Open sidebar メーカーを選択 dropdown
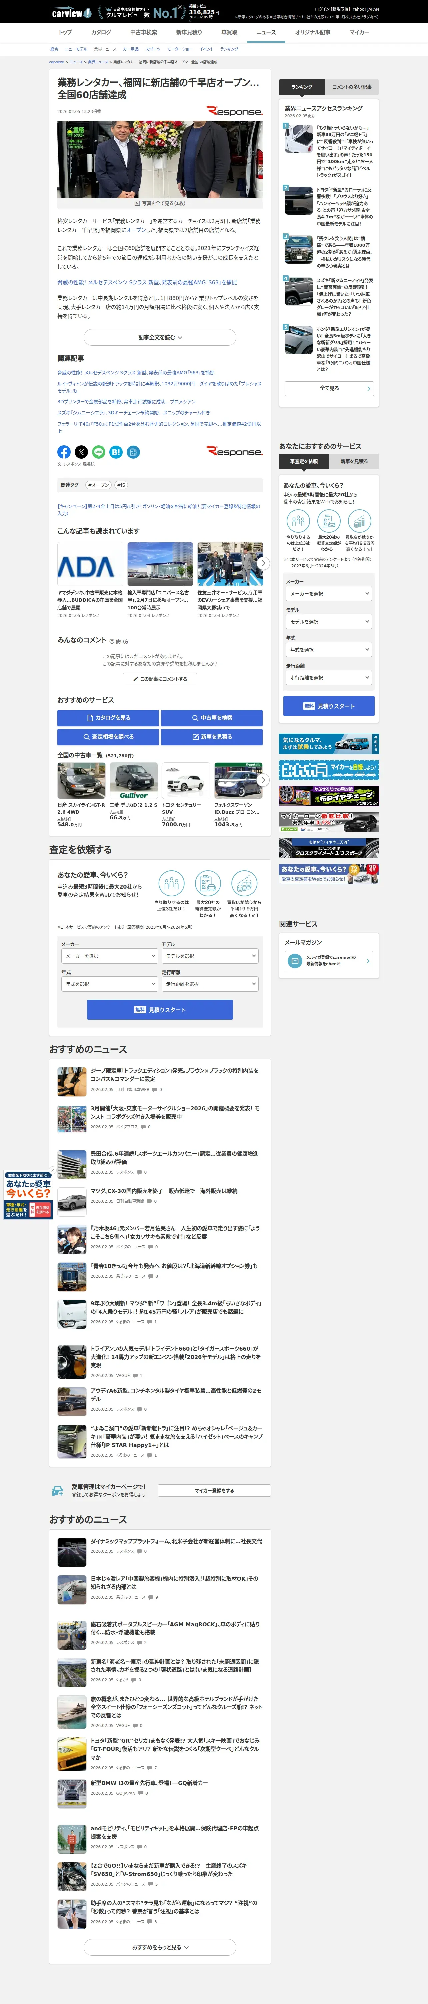The height and width of the screenshot is (2004, 428). 329,594
